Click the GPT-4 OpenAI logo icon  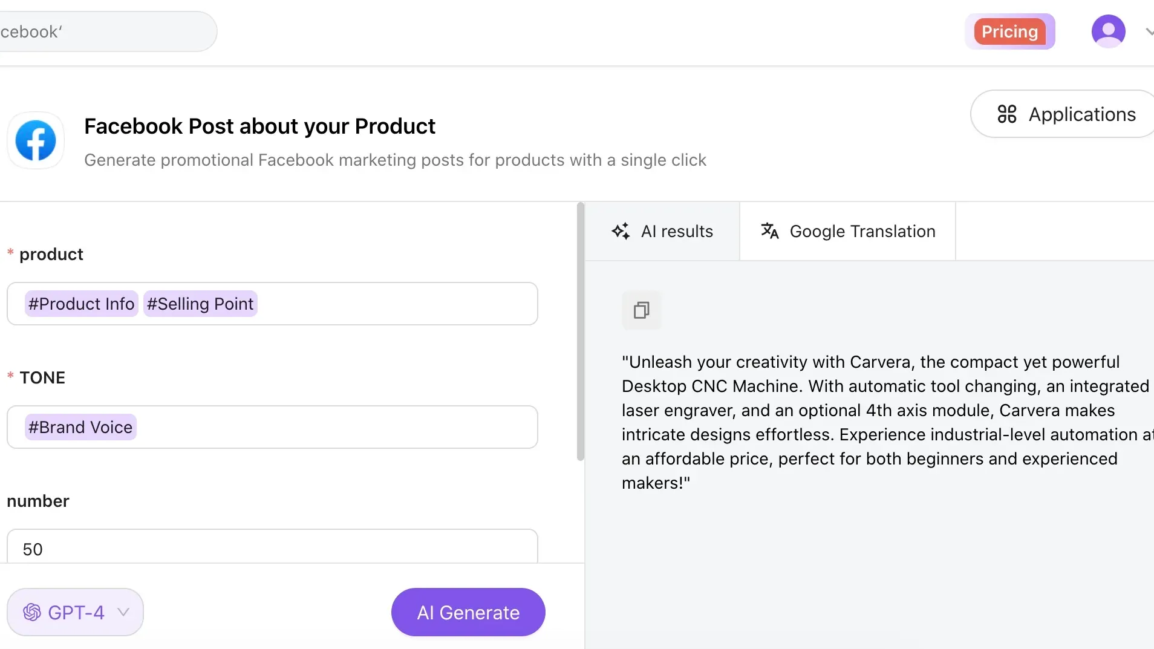pos(32,612)
